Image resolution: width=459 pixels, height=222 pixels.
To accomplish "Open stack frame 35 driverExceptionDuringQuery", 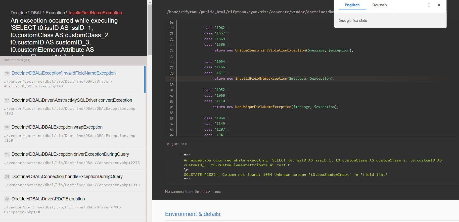I will [x=70, y=154].
